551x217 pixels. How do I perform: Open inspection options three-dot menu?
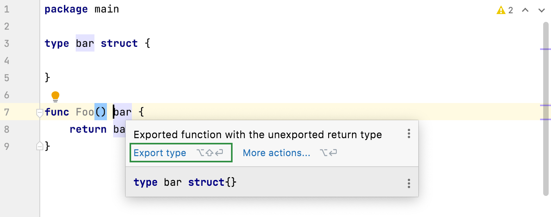[409, 134]
